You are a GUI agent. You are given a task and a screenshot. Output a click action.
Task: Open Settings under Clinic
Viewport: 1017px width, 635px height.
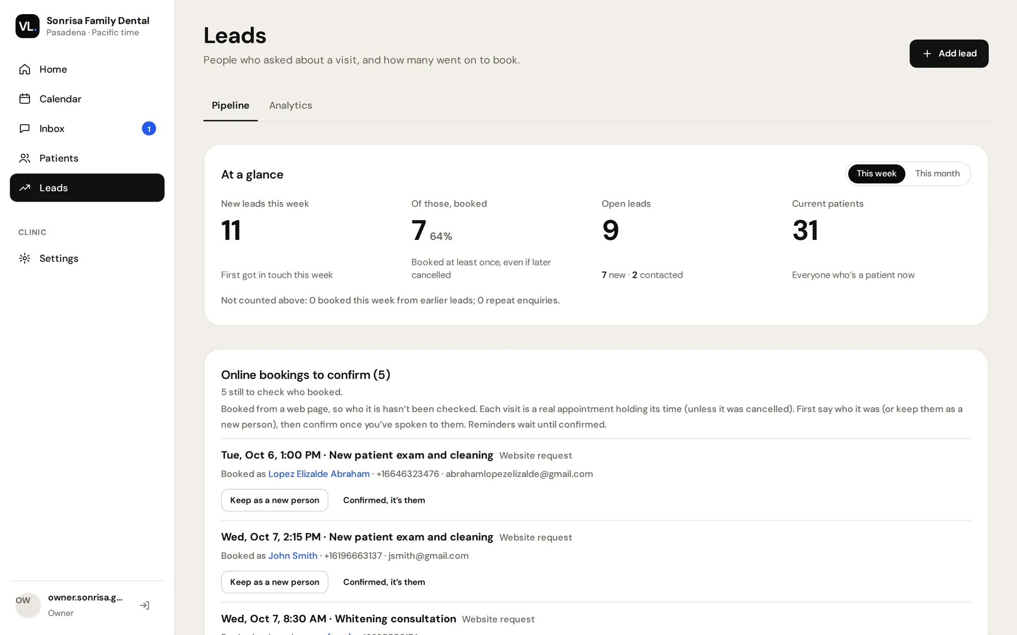[87, 259]
